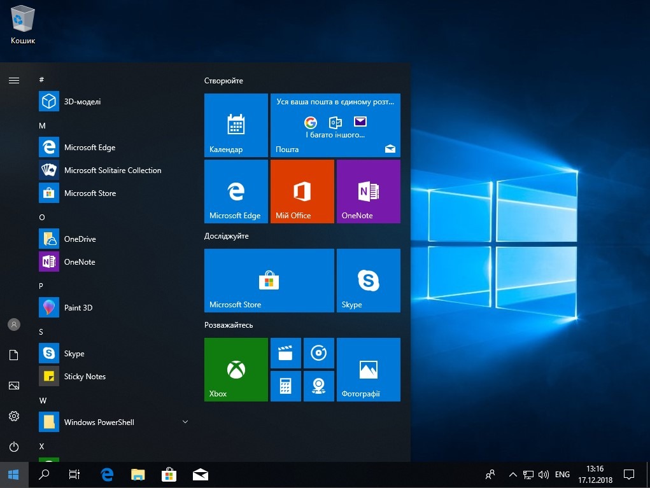
Task: Select the Створюйте tile group header
Action: [223, 81]
